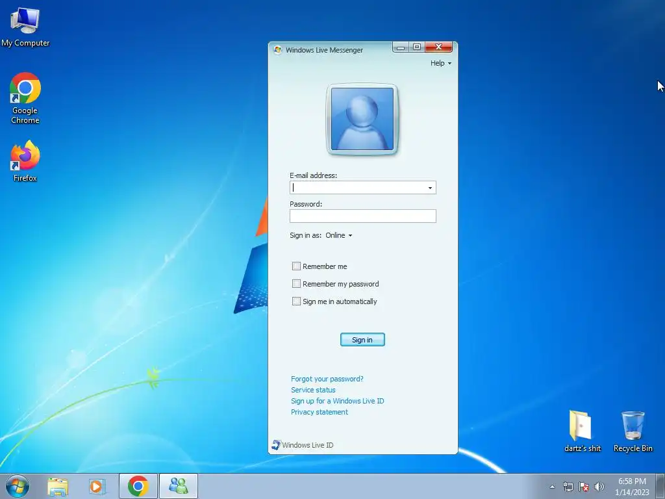Open the Privacy statement link
This screenshot has height=499, width=665.
(x=320, y=412)
